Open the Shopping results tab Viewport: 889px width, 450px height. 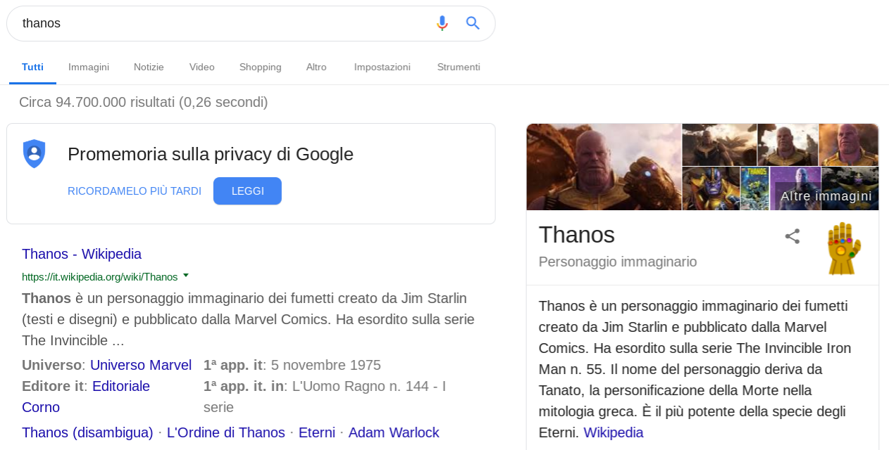coord(260,67)
